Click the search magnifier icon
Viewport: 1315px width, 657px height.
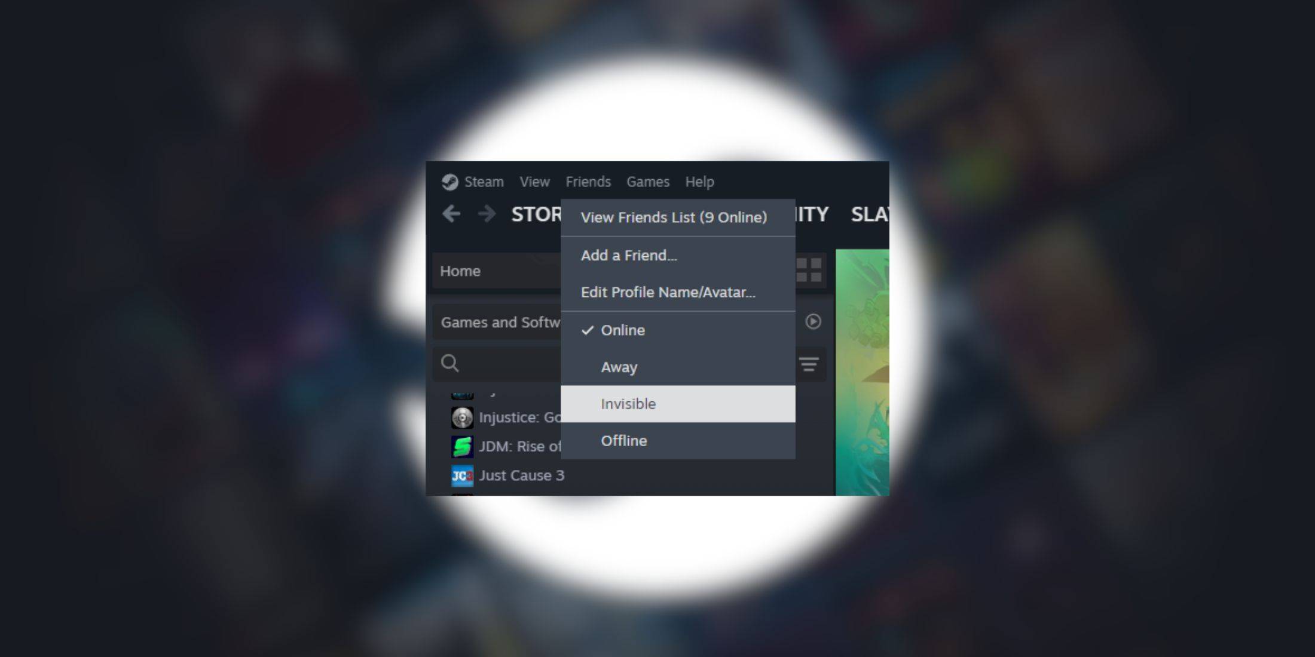[x=450, y=363]
